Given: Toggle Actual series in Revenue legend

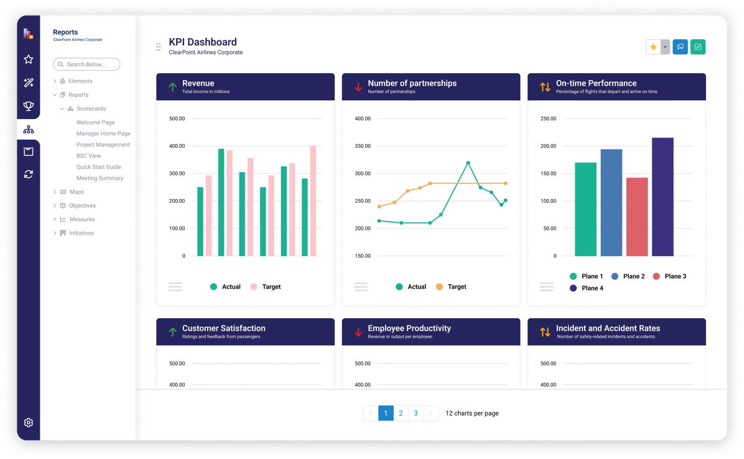Looking at the screenshot, I should [225, 287].
